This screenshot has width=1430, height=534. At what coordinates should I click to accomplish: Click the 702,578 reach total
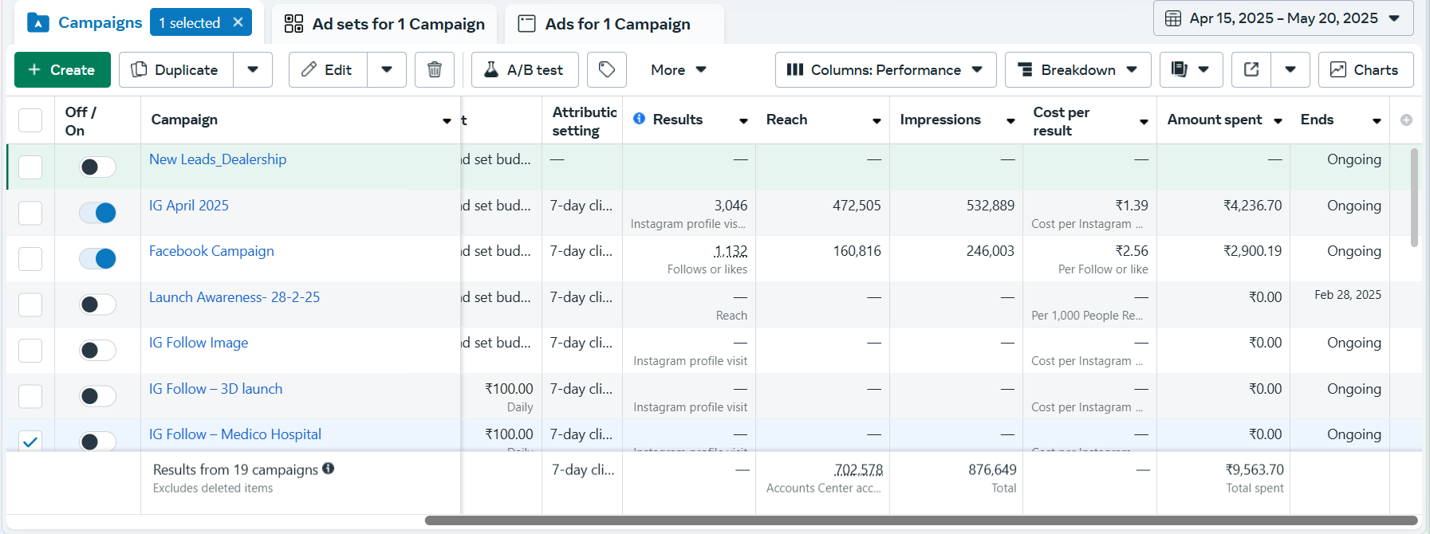(858, 470)
